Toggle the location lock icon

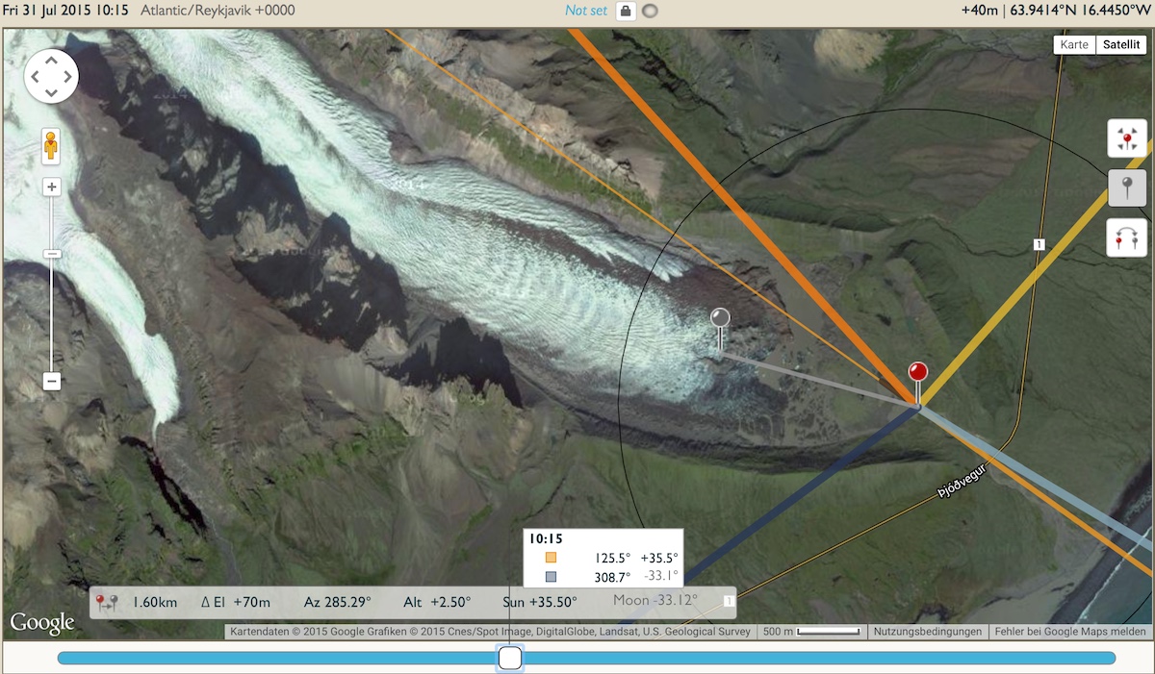[626, 12]
